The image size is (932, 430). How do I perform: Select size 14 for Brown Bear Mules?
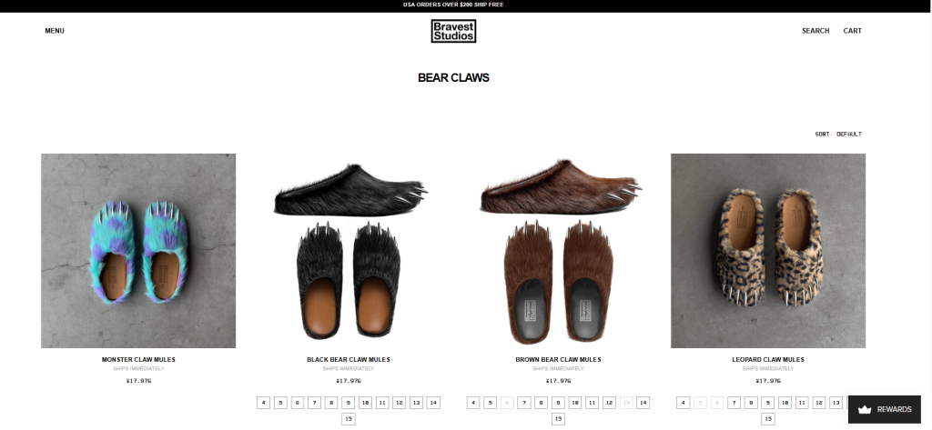tap(643, 403)
